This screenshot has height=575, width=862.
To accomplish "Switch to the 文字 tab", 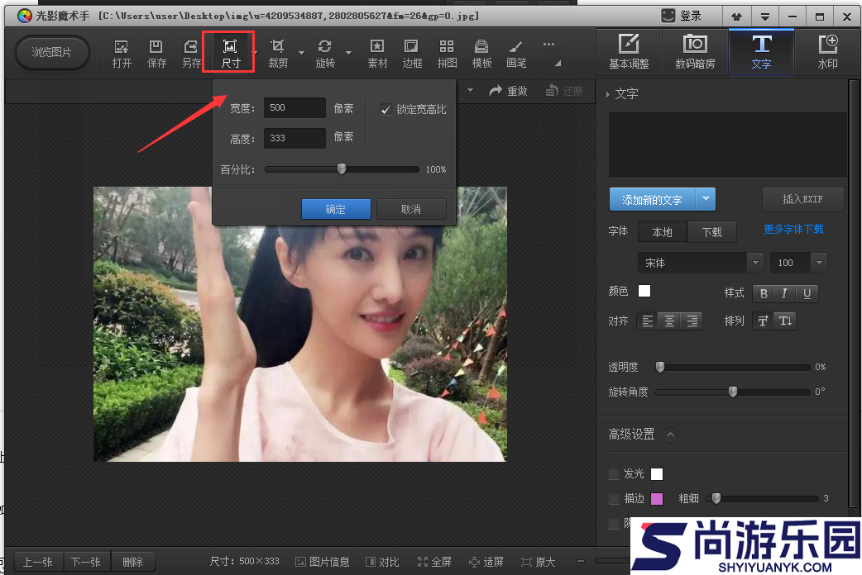I will (761, 52).
